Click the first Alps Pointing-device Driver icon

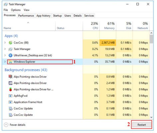coord(10,77)
